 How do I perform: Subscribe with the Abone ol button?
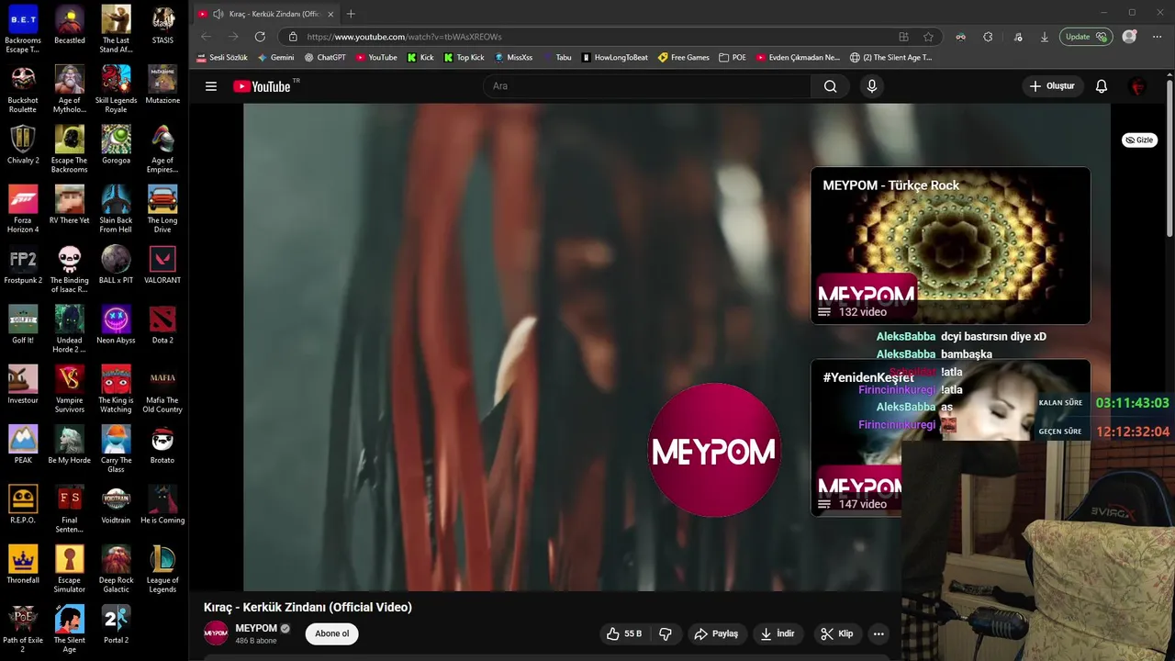coord(331,633)
